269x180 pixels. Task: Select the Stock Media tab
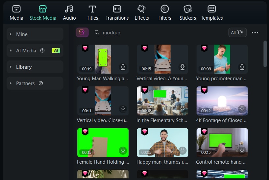click(x=43, y=13)
